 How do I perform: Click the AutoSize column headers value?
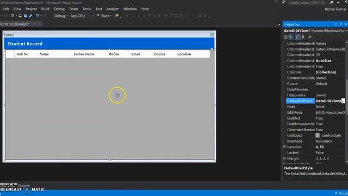[x=324, y=60]
